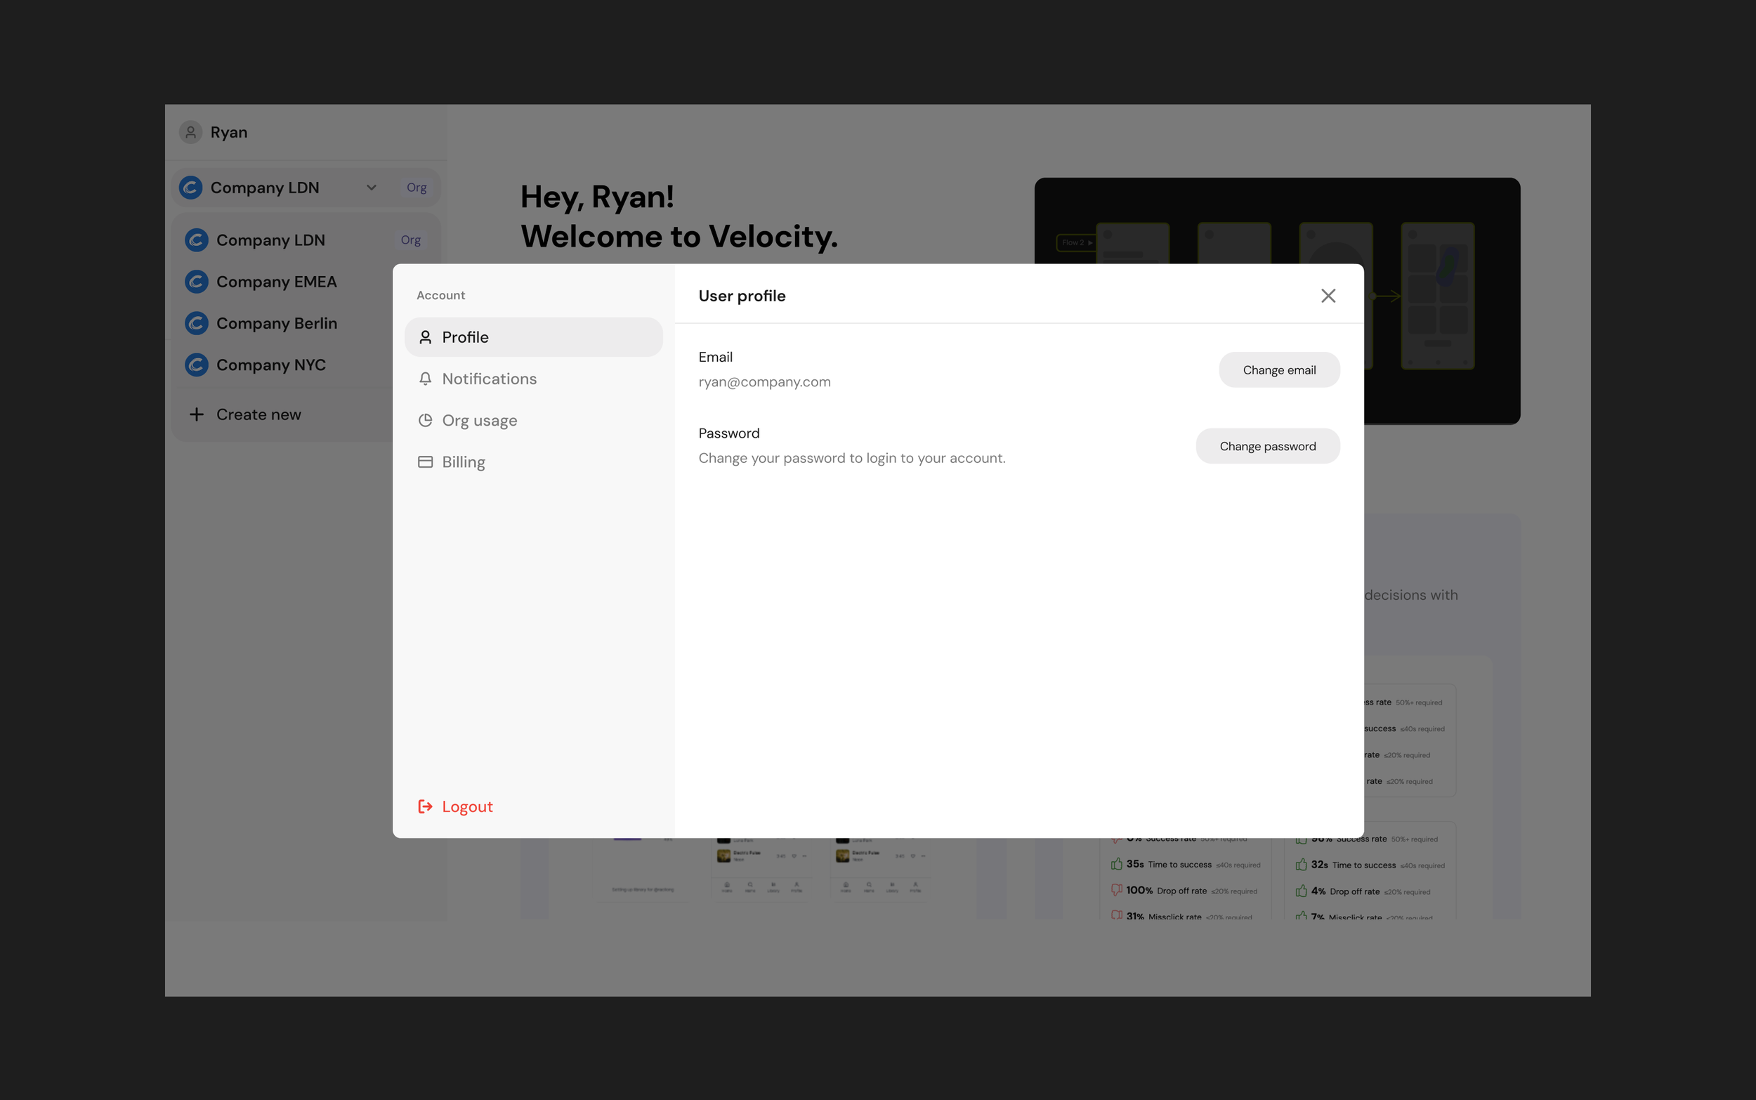Open Org usage using the pie chart icon
The width and height of the screenshot is (1756, 1100).
point(426,421)
